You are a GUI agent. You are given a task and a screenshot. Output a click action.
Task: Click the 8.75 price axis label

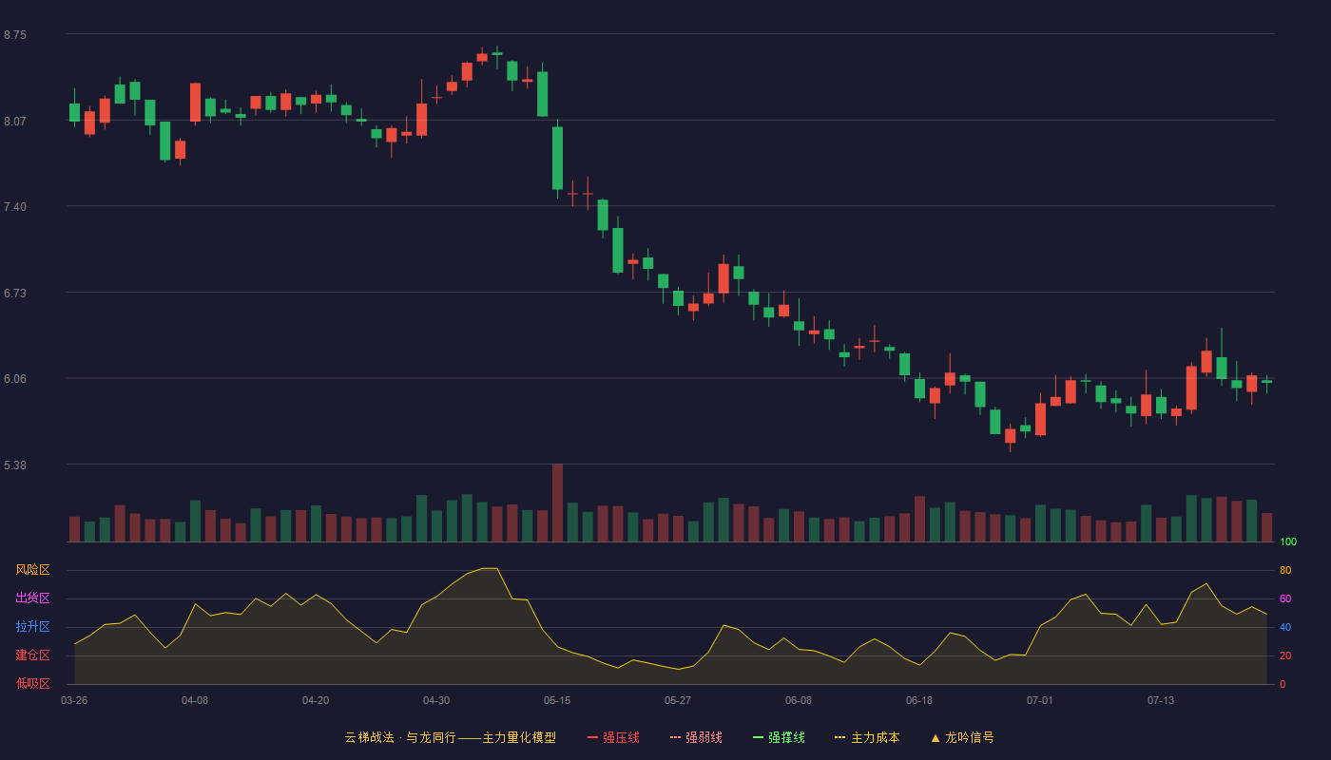tap(15, 35)
